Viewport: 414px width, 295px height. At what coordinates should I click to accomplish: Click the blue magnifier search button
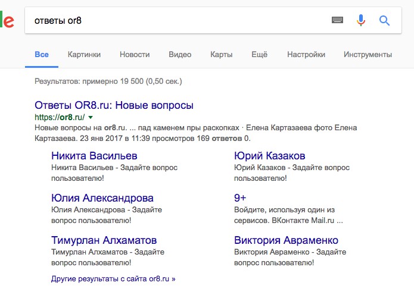(384, 20)
